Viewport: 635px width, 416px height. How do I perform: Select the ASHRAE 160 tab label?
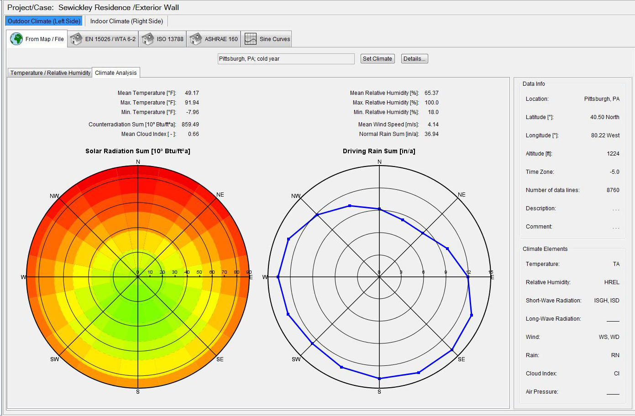[221, 39]
